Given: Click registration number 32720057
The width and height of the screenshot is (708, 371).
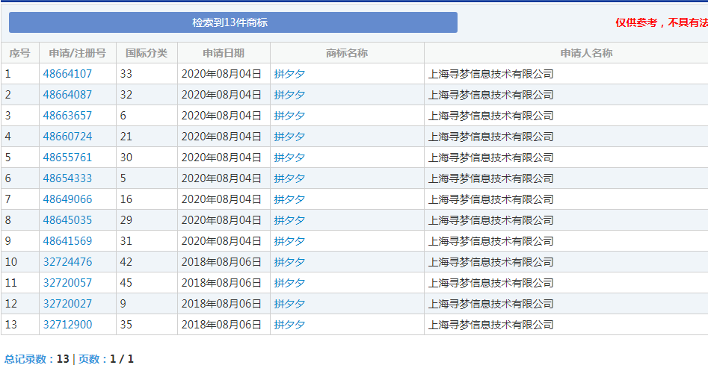Looking at the screenshot, I should point(67,283).
